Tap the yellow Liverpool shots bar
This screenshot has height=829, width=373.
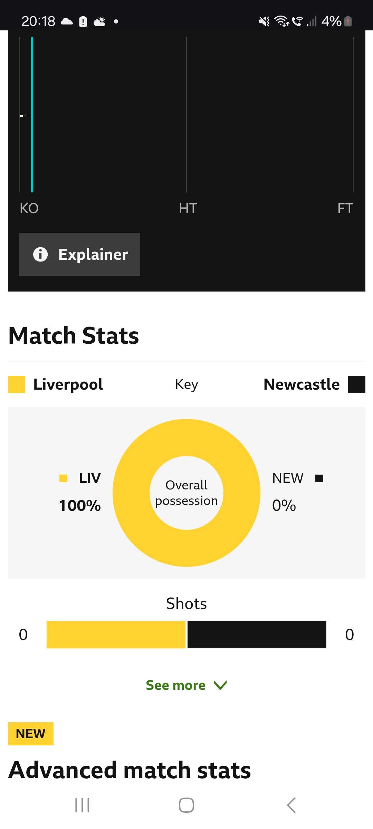tap(116, 635)
